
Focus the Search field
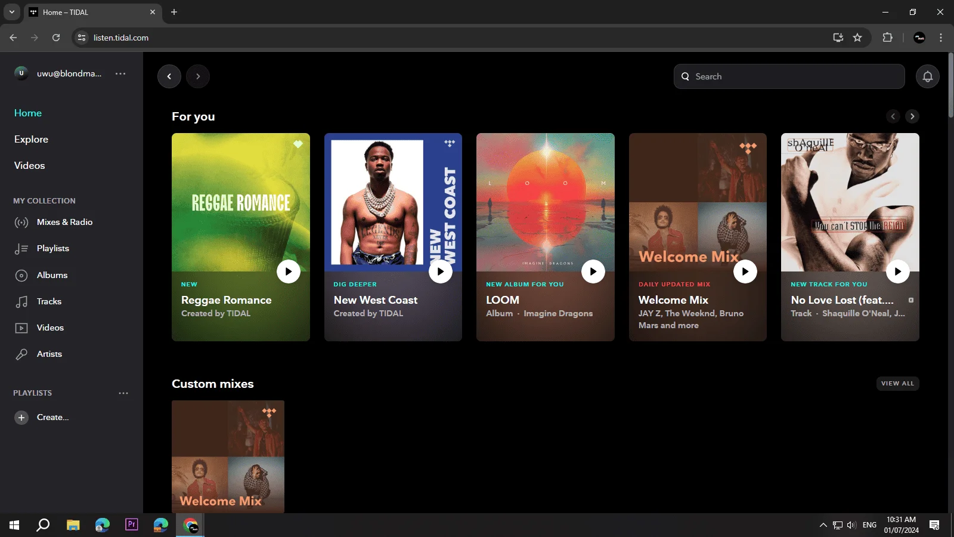tap(789, 76)
